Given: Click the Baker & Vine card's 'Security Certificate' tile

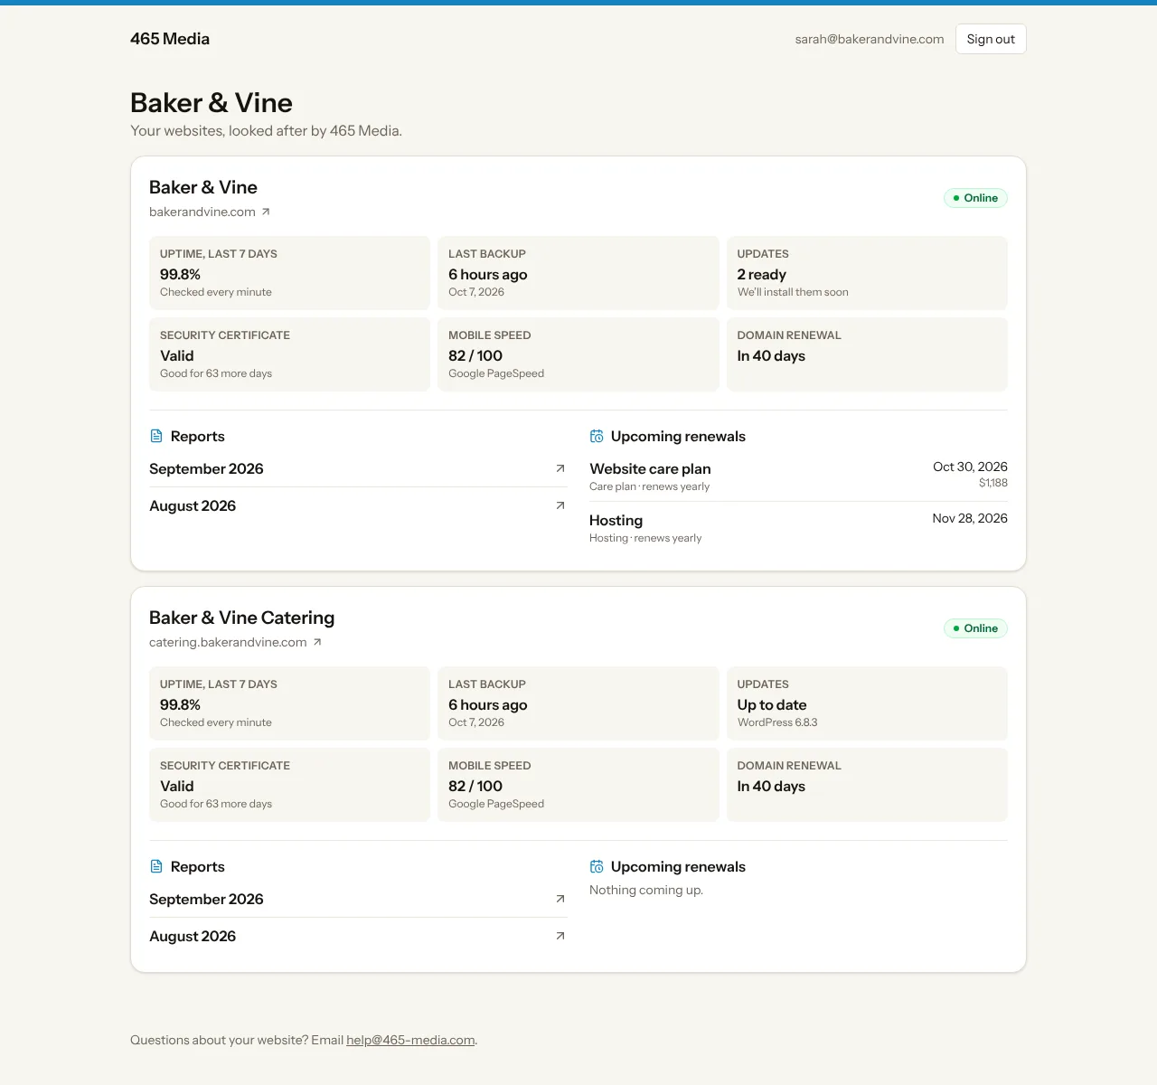Looking at the screenshot, I should [x=289, y=354].
